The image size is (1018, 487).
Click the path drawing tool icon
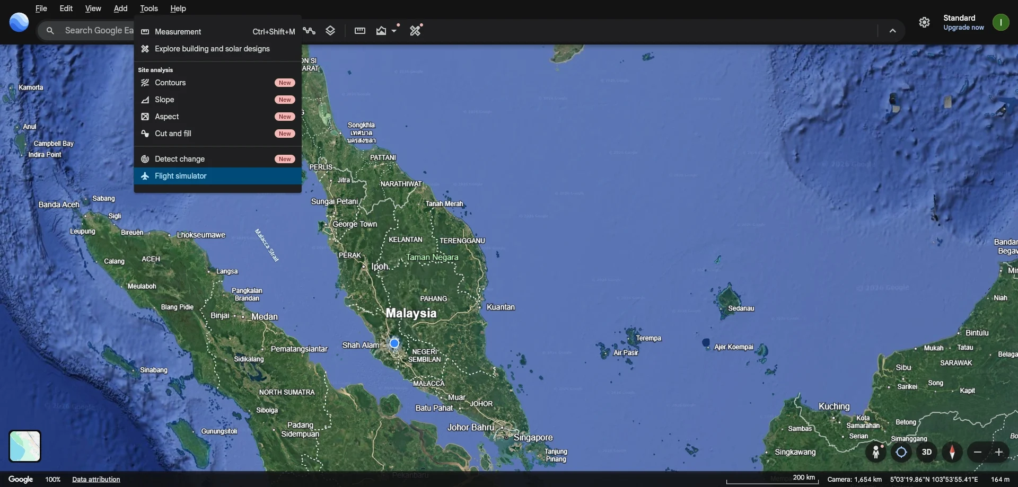[x=309, y=31]
